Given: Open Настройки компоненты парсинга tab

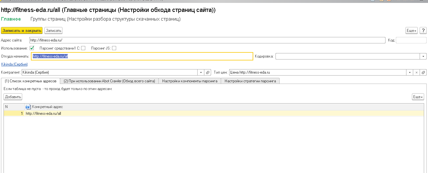Looking at the screenshot, I should pos(190,81).
